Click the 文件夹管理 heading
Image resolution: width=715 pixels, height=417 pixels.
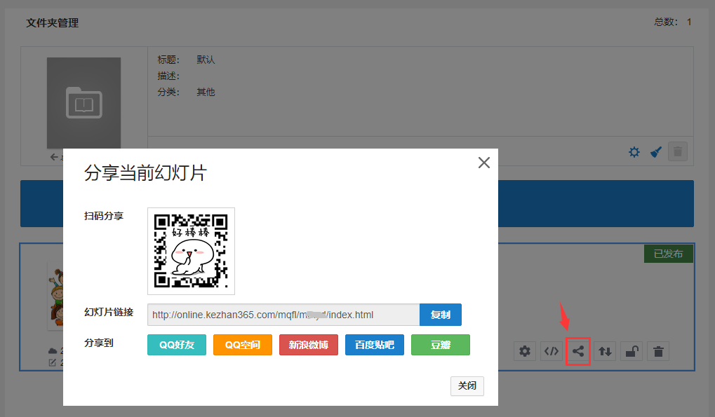click(x=53, y=22)
